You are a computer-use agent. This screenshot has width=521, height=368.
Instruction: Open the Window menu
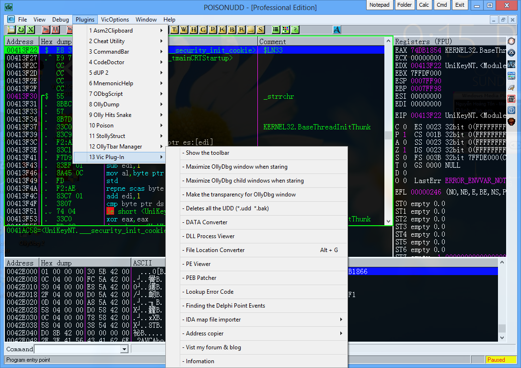click(146, 20)
